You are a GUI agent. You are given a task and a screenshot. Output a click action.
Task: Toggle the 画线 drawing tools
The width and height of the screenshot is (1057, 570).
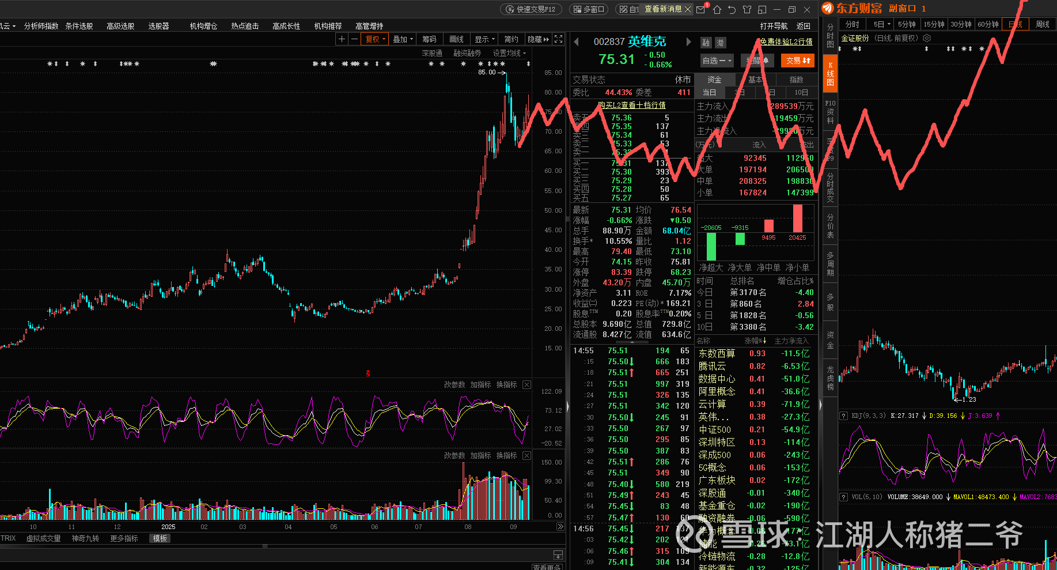point(456,39)
